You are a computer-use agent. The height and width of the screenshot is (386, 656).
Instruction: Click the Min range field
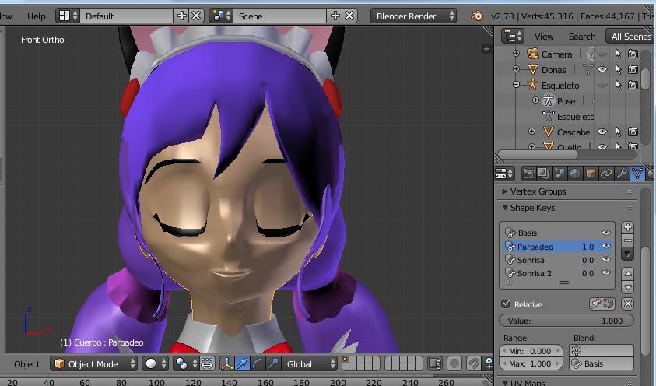pyautogui.click(x=531, y=351)
